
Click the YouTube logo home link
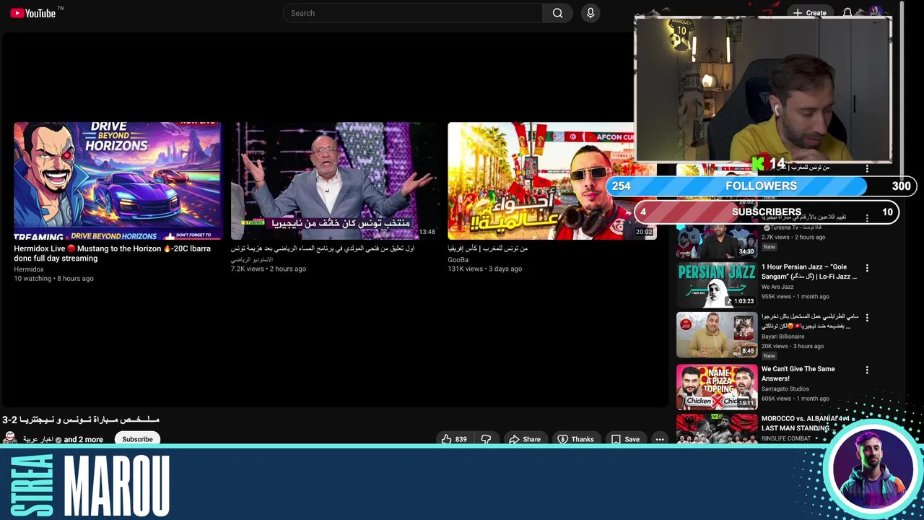pos(32,13)
